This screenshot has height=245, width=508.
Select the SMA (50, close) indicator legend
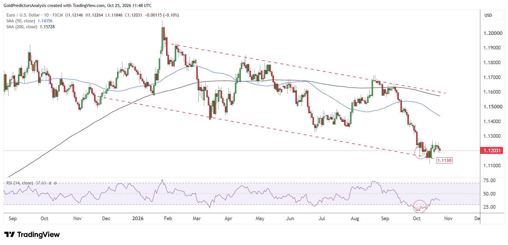tap(21, 21)
